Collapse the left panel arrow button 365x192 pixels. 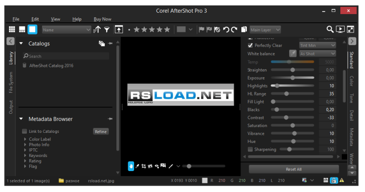click(x=10, y=41)
